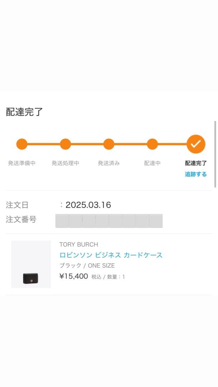The height and width of the screenshot is (387, 218).
Task: Click the bold 配達完了 step label
Action: pos(196,163)
